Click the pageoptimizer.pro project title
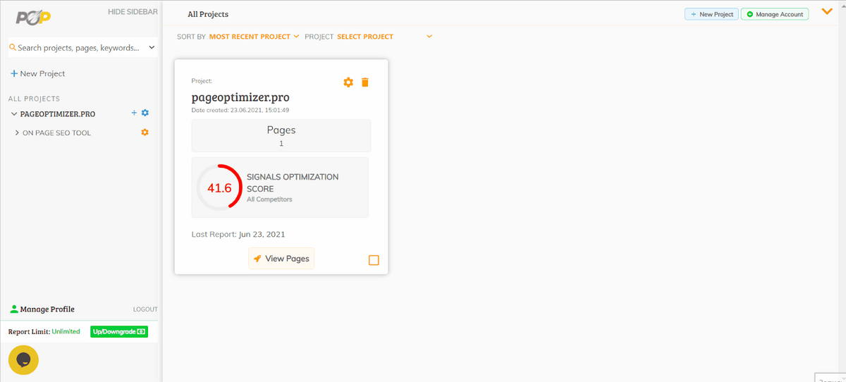This screenshot has height=382, width=846. (240, 97)
